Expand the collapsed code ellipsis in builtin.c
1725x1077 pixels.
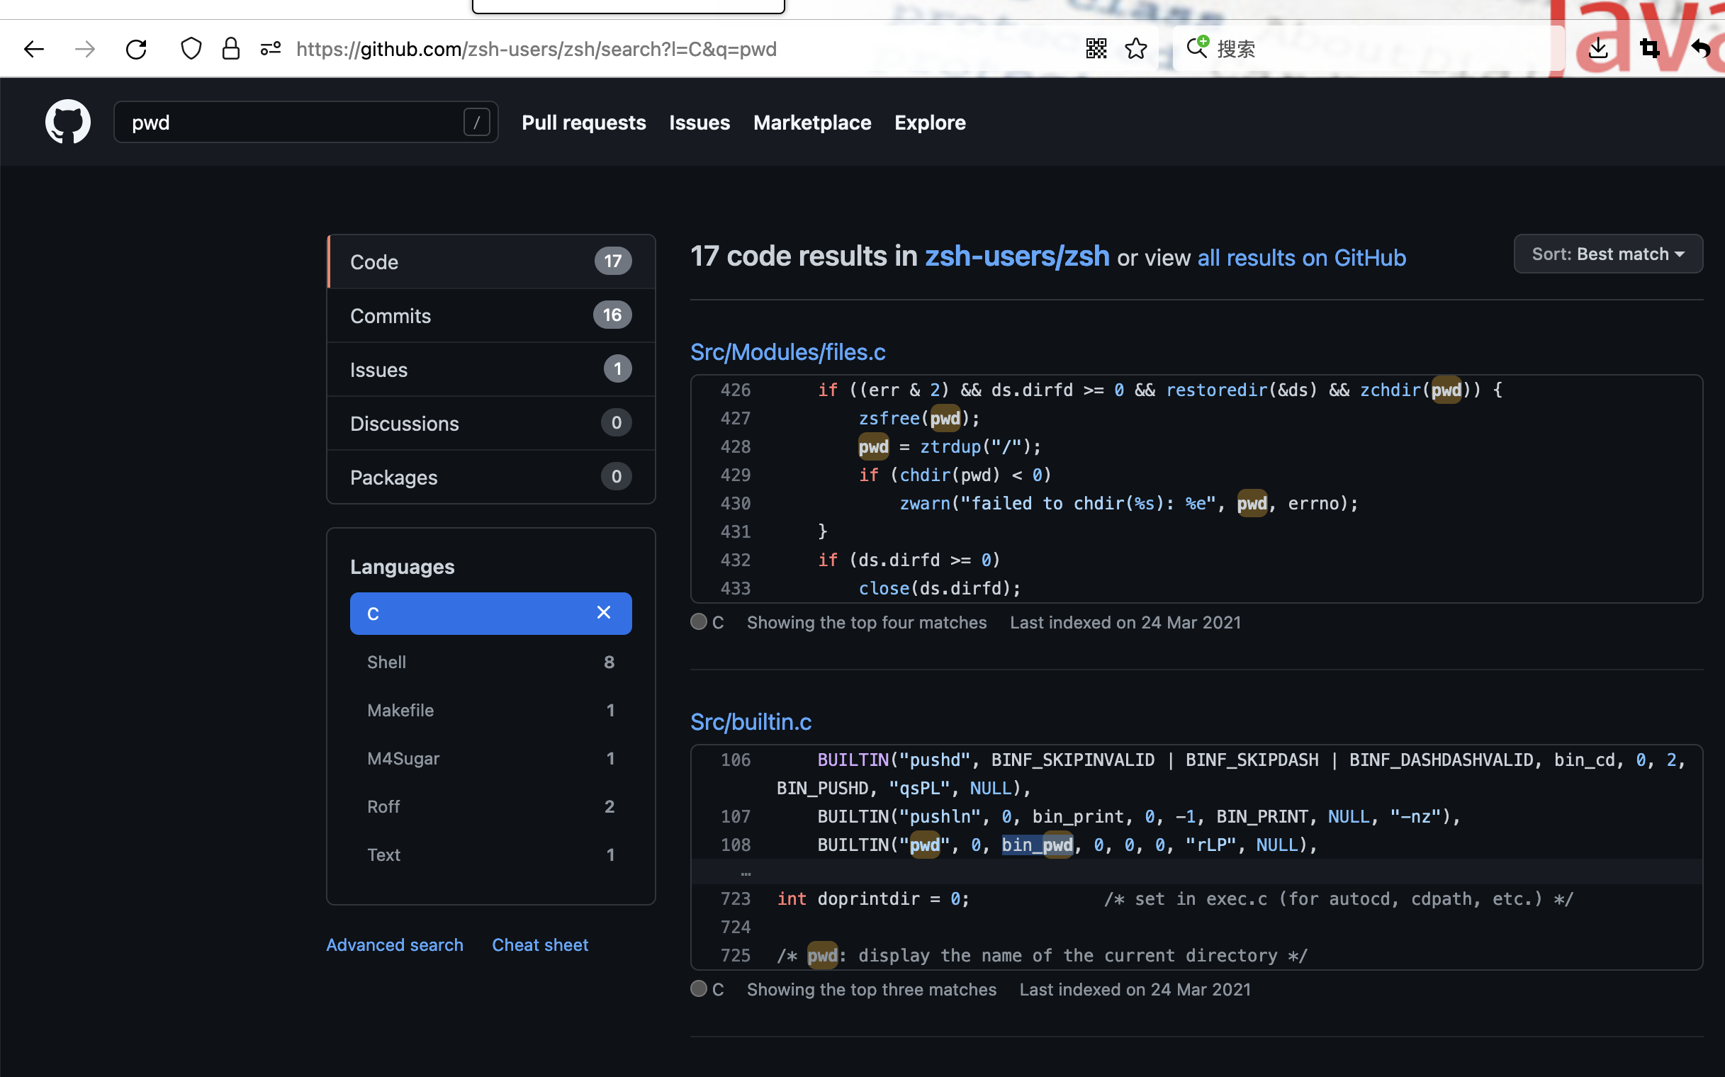click(746, 872)
